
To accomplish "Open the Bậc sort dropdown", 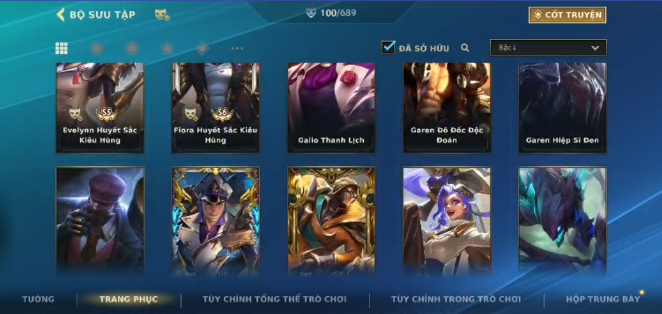I will pos(549,48).
